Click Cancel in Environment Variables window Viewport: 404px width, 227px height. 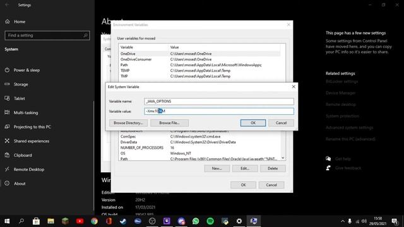(x=271, y=185)
